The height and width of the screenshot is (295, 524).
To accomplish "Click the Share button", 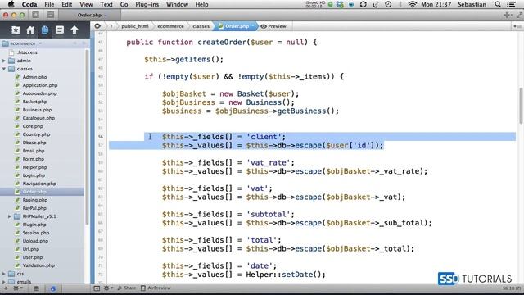I will (x=127, y=288).
